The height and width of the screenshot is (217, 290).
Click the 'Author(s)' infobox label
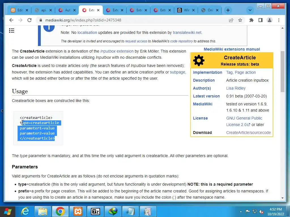[202, 88]
